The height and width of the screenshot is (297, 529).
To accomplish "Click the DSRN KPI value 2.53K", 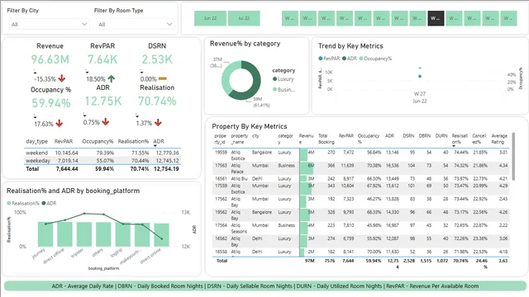I will [157, 59].
